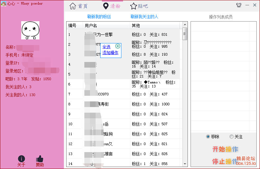Click the list scrollbar up arrow
The height and width of the screenshot is (169, 260).
pos(185,25)
